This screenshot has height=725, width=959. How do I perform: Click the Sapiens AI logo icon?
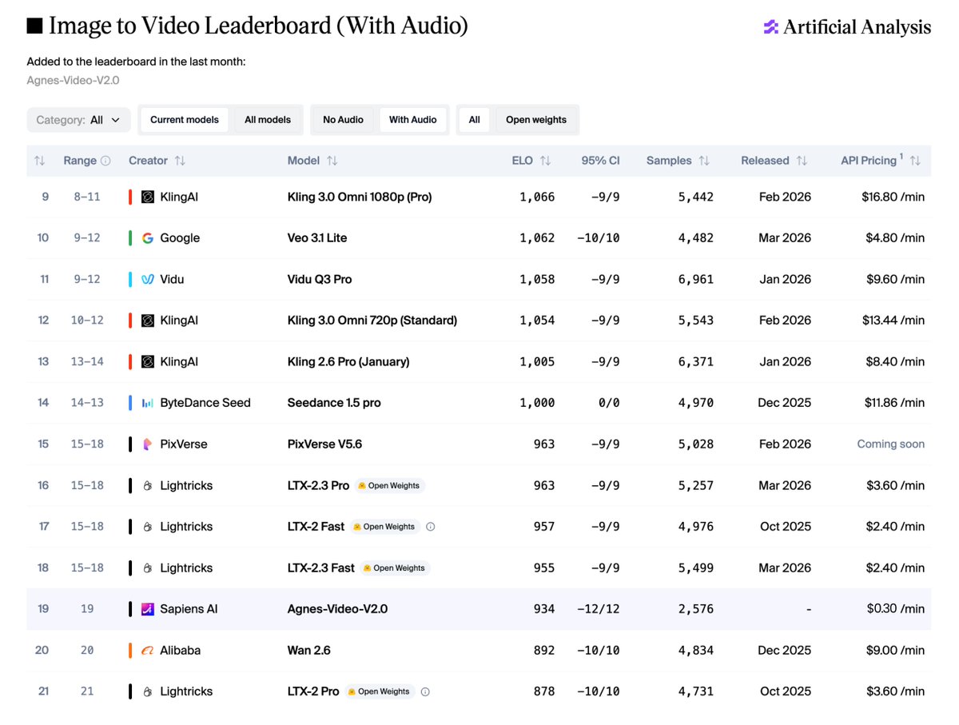click(148, 609)
